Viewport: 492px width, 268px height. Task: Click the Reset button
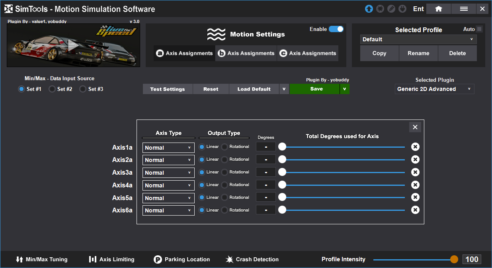211,89
